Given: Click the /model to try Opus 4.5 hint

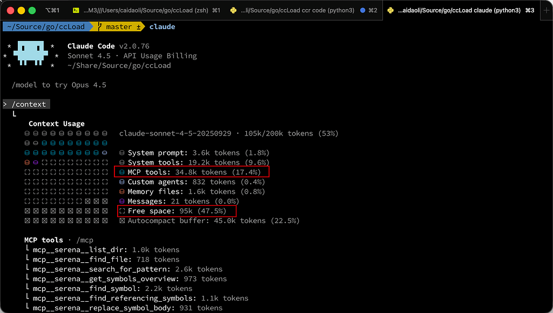Looking at the screenshot, I should click(x=59, y=85).
